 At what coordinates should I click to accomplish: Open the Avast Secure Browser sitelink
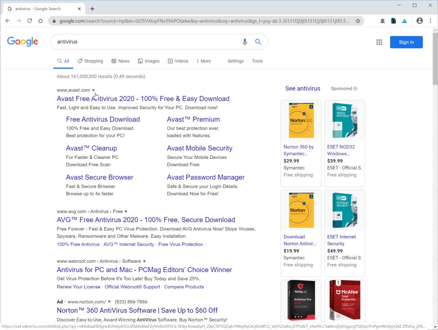99,178
